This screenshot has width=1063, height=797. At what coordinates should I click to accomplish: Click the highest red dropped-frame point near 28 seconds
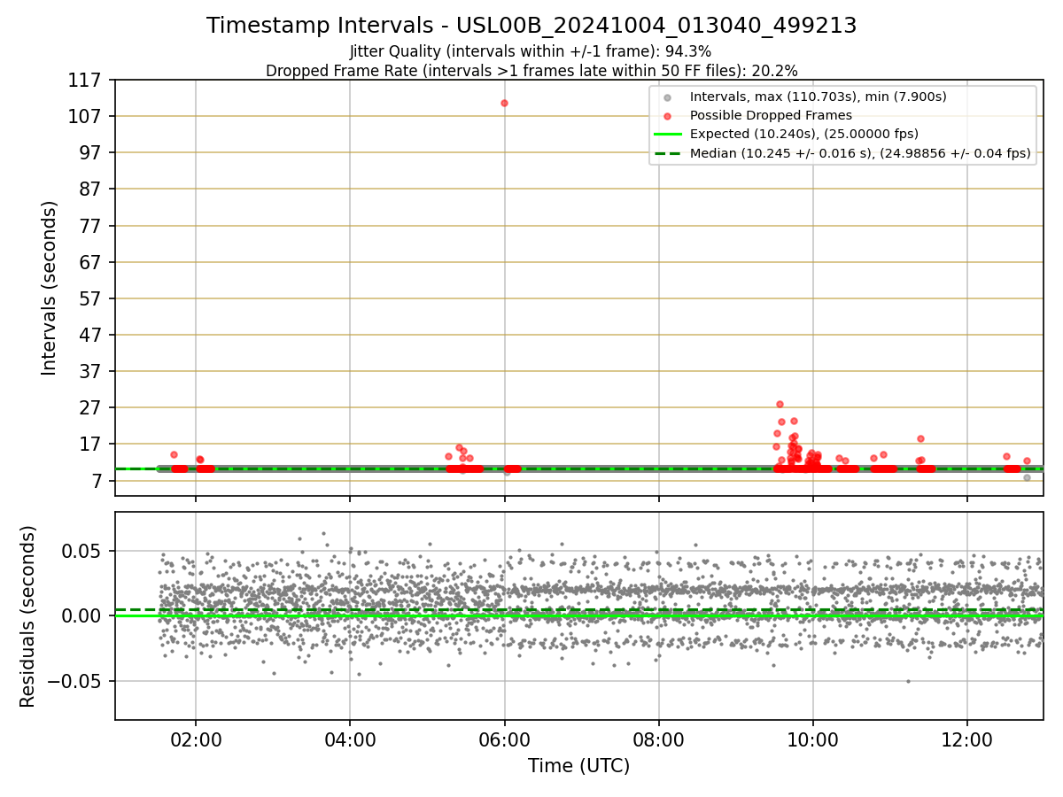coord(780,404)
